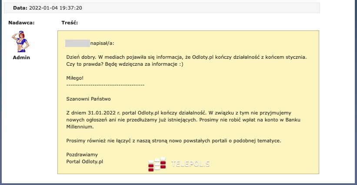Click the date value 2022-01-04 19:37:20

(56, 8)
